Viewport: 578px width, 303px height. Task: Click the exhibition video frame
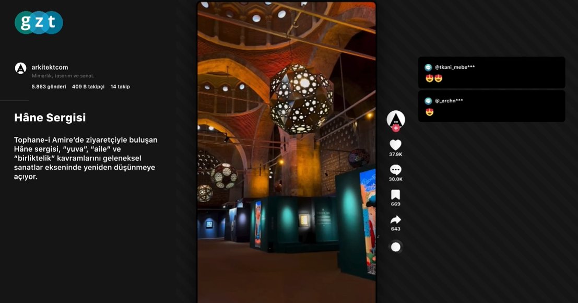(287, 152)
